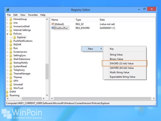Click the SettingSync folder icon
This screenshot has width=161, height=121.
click(11, 55)
